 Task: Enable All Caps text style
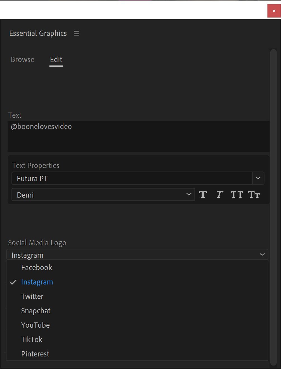pyautogui.click(x=237, y=195)
